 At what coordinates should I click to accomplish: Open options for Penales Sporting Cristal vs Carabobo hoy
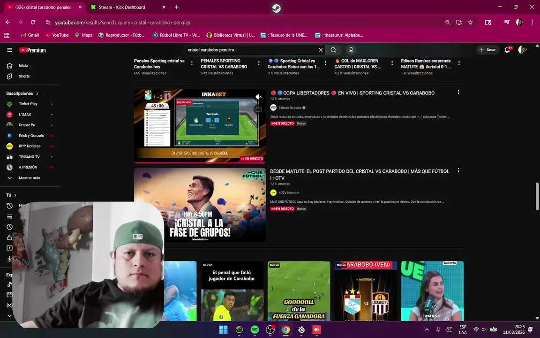coord(192,63)
